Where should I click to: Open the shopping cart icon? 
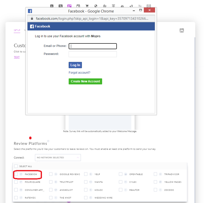87,6
